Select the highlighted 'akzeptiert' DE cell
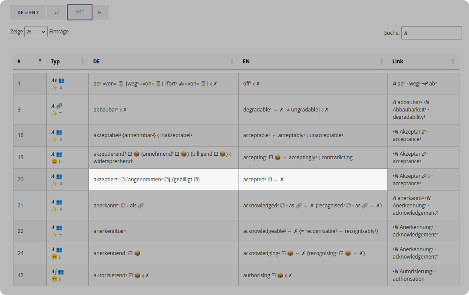Image resolution: width=469 pixels, height=295 pixels. (x=163, y=180)
